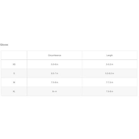Select M circumference 7.5-8 in cell
The width and height of the screenshot is (139, 139).
point(55,82)
